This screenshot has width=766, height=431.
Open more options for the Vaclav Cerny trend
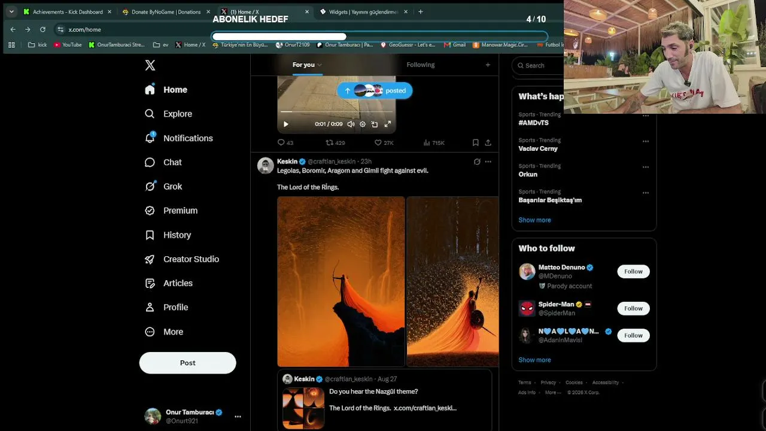[646, 141]
